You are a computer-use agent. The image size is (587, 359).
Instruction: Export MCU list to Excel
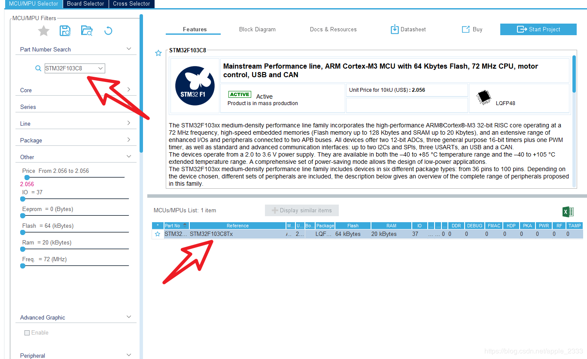click(568, 211)
